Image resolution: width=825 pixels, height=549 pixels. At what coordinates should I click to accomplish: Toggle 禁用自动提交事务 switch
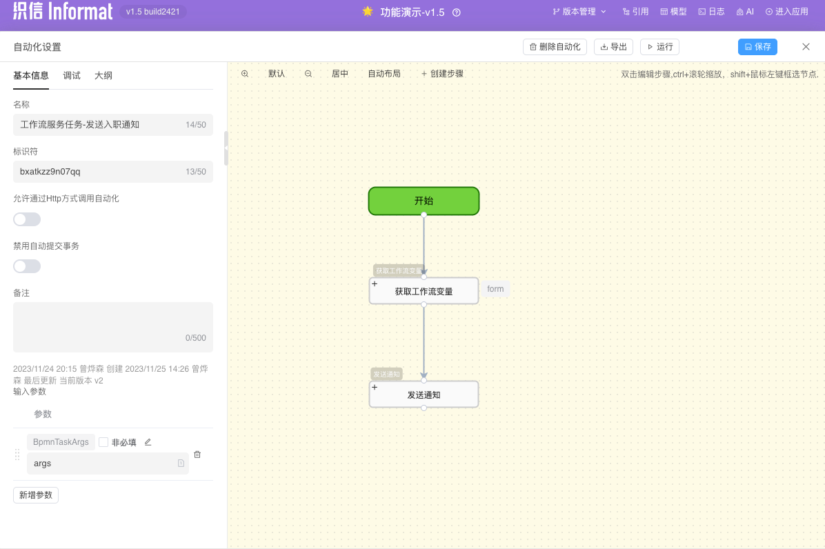tap(27, 266)
